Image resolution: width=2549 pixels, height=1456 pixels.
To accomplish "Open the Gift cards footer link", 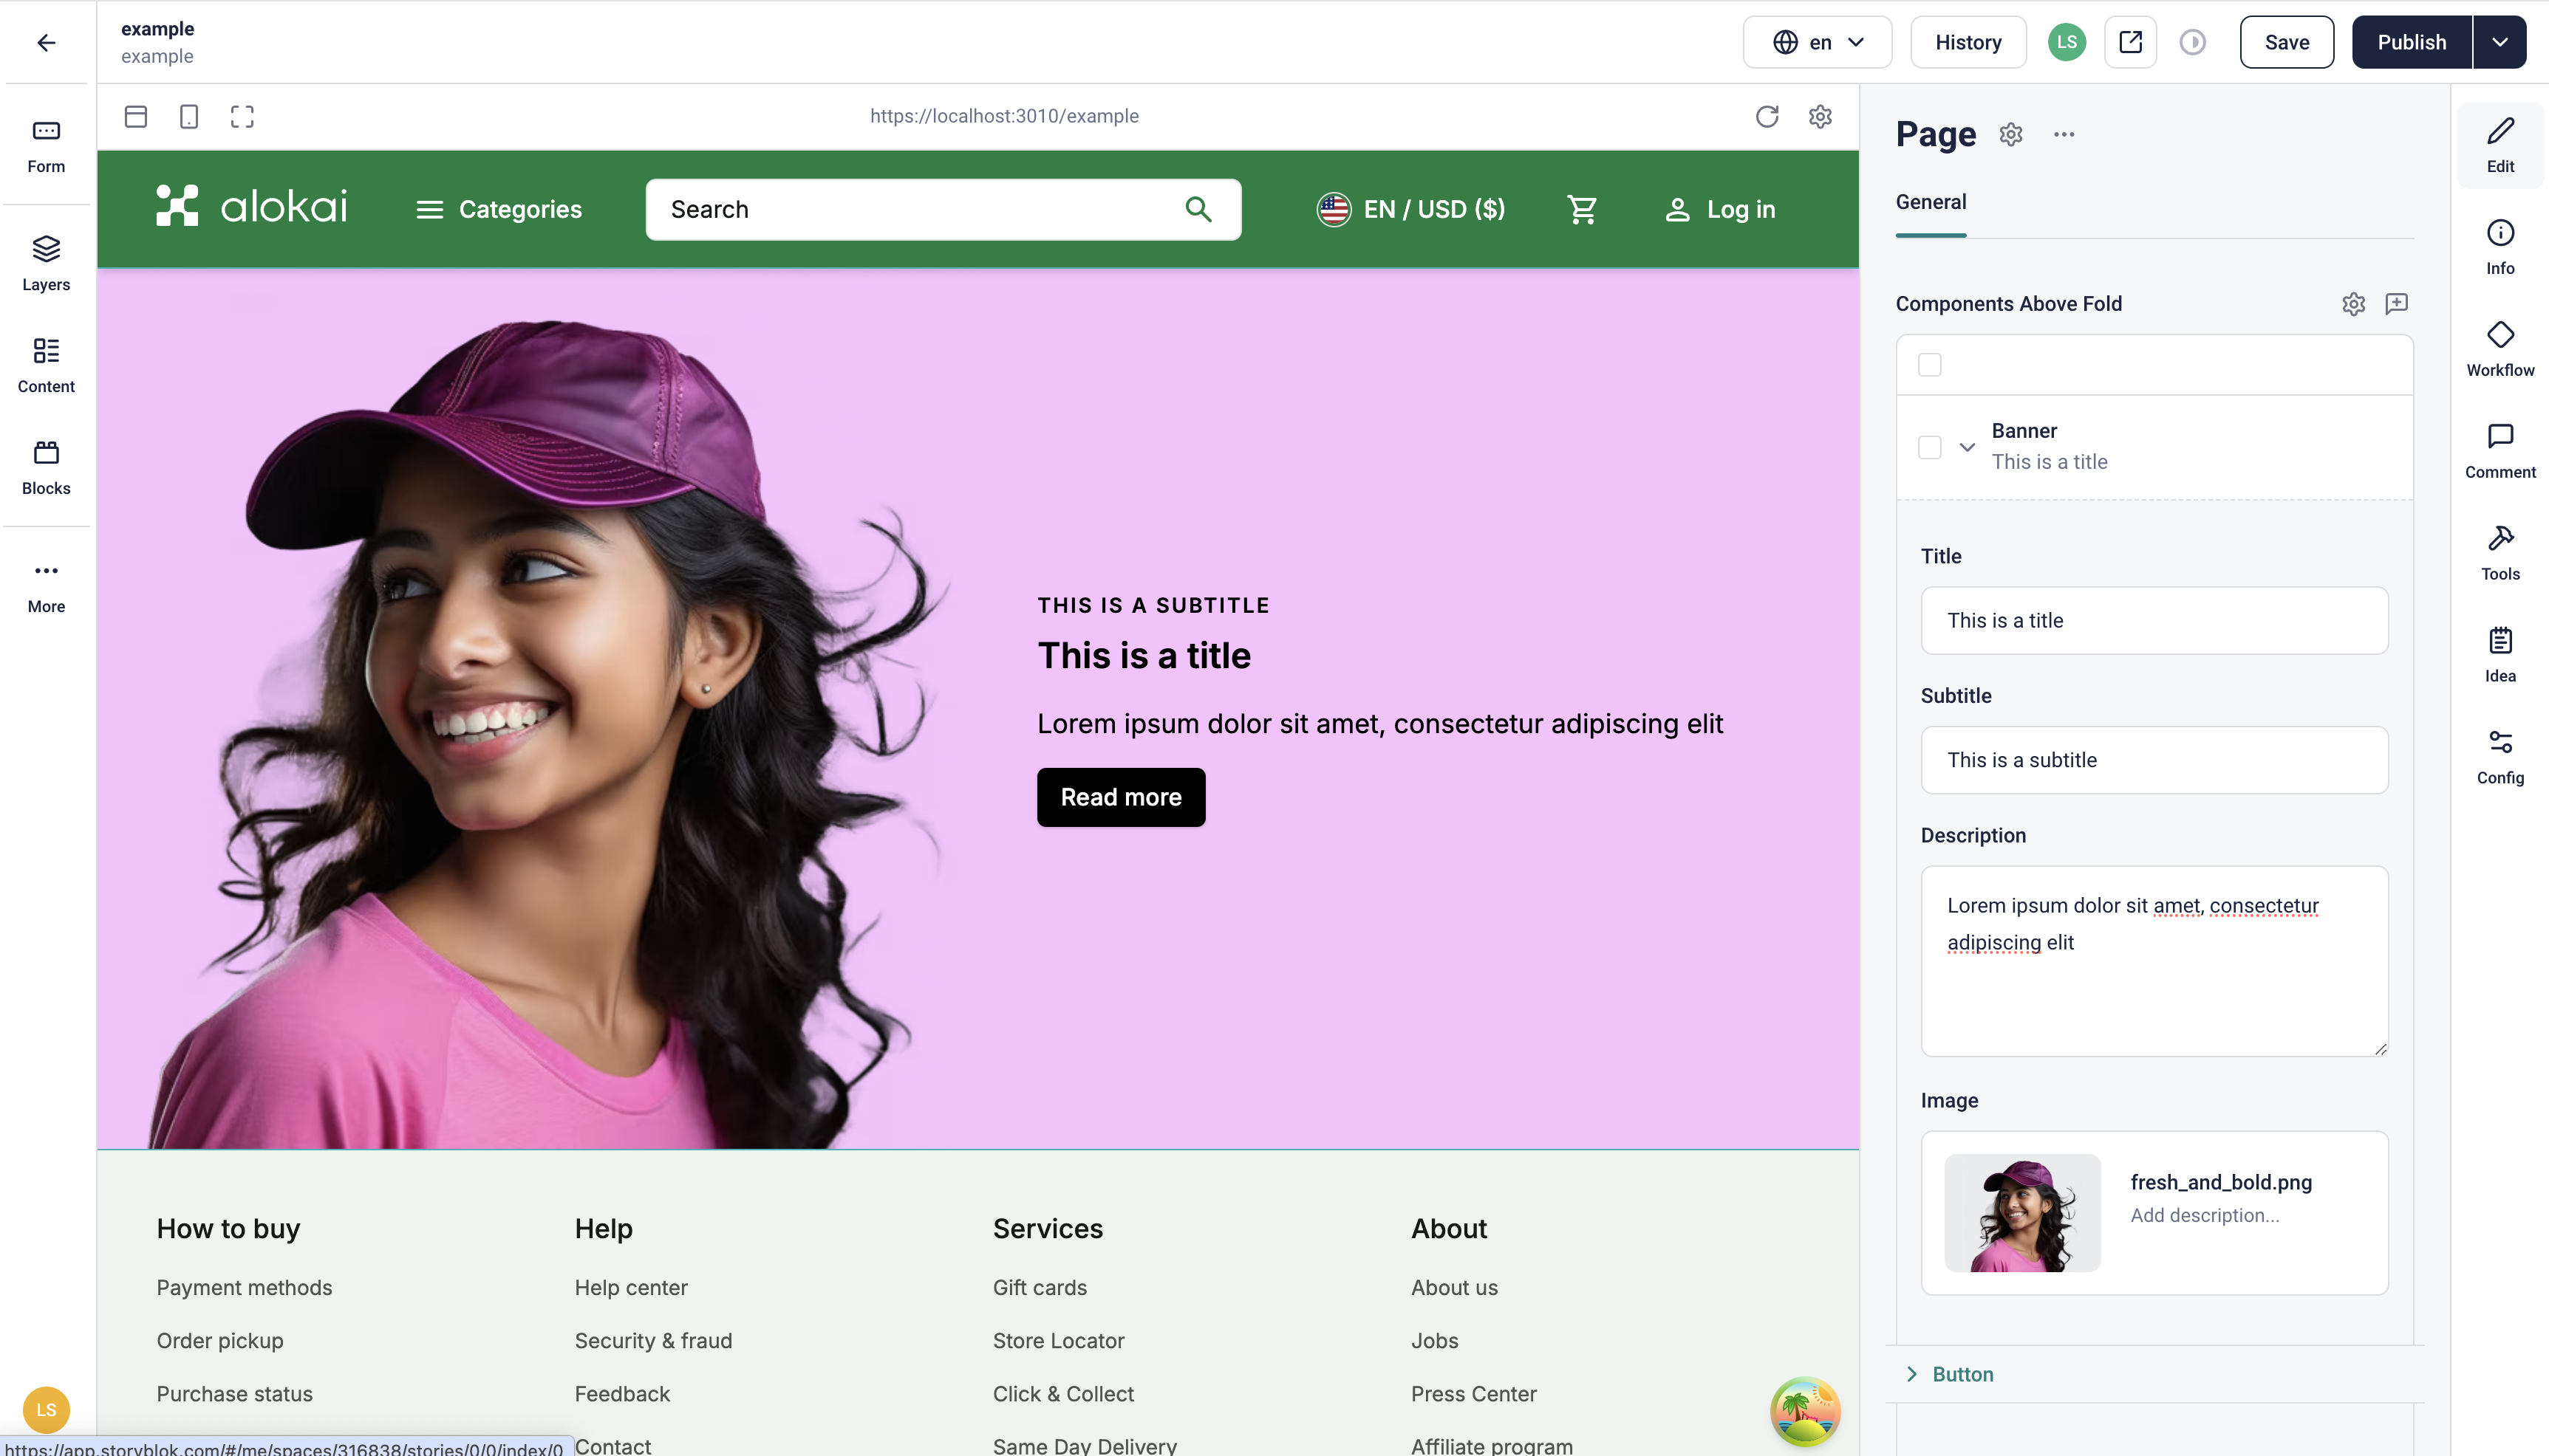I will (1040, 1288).
